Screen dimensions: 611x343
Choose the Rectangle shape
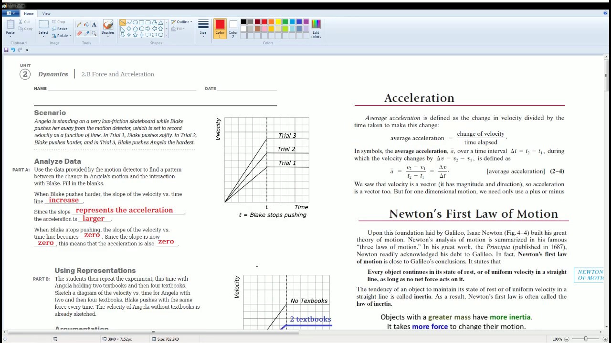click(x=141, y=22)
